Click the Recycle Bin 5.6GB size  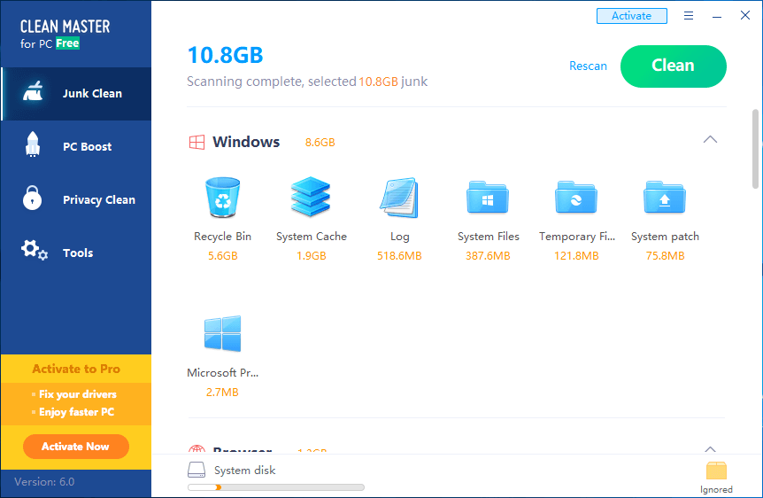pos(222,256)
